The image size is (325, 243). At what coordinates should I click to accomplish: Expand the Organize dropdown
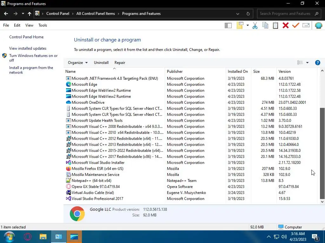coord(78,63)
